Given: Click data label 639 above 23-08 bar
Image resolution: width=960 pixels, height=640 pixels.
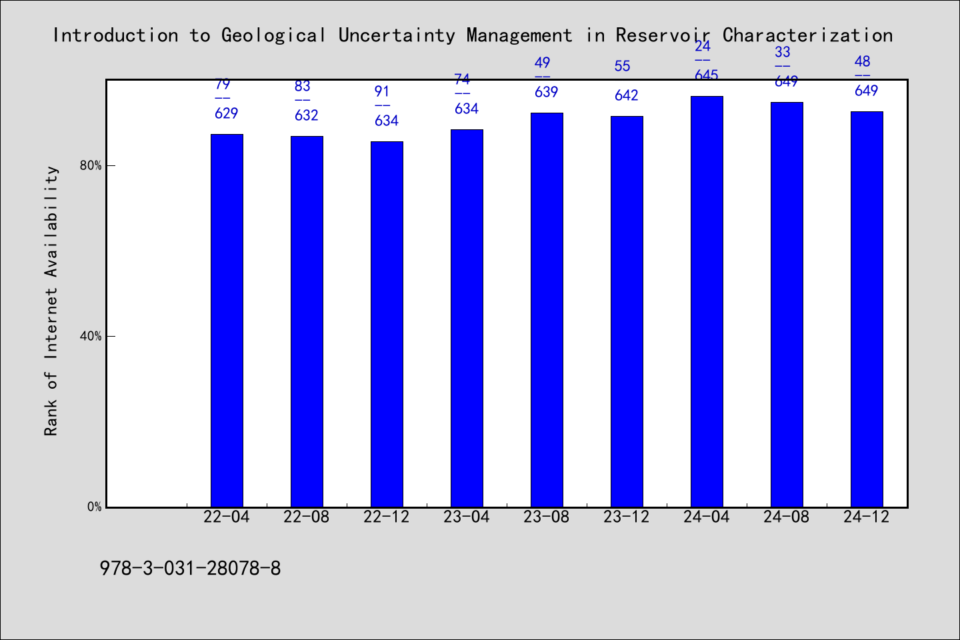Looking at the screenshot, I should (547, 92).
